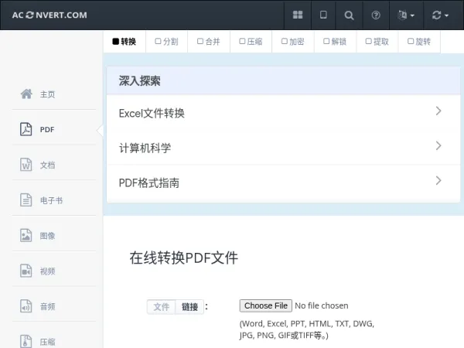Switch to the 分割 tab
The width and height of the screenshot is (464, 348).
tap(166, 42)
